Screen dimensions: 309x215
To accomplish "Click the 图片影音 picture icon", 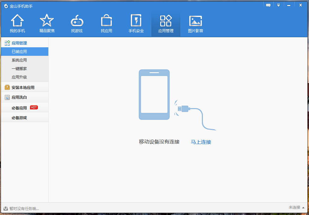I will [x=196, y=21].
